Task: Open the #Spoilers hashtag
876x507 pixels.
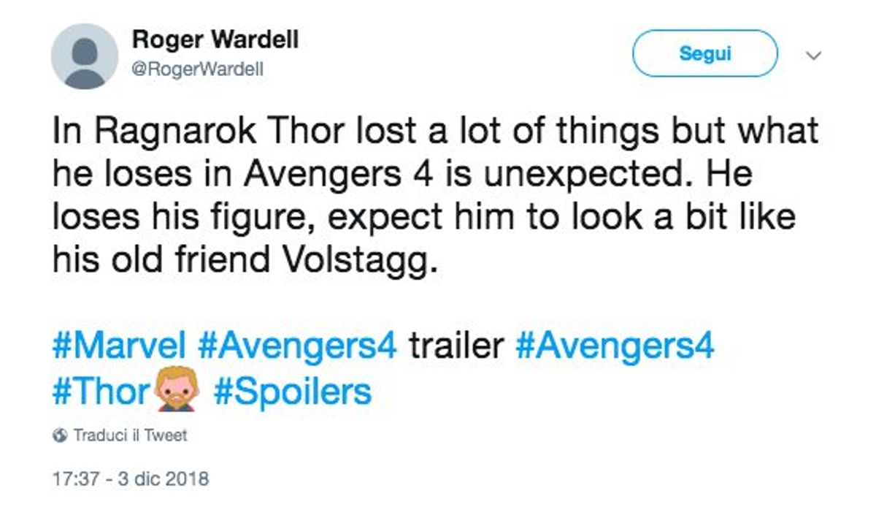Action: coord(293,392)
